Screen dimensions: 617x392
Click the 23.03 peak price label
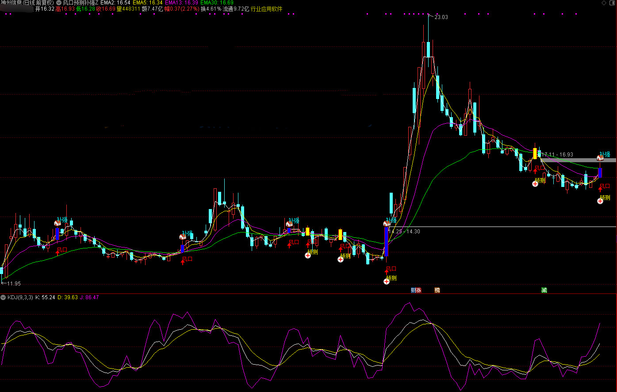(x=441, y=17)
